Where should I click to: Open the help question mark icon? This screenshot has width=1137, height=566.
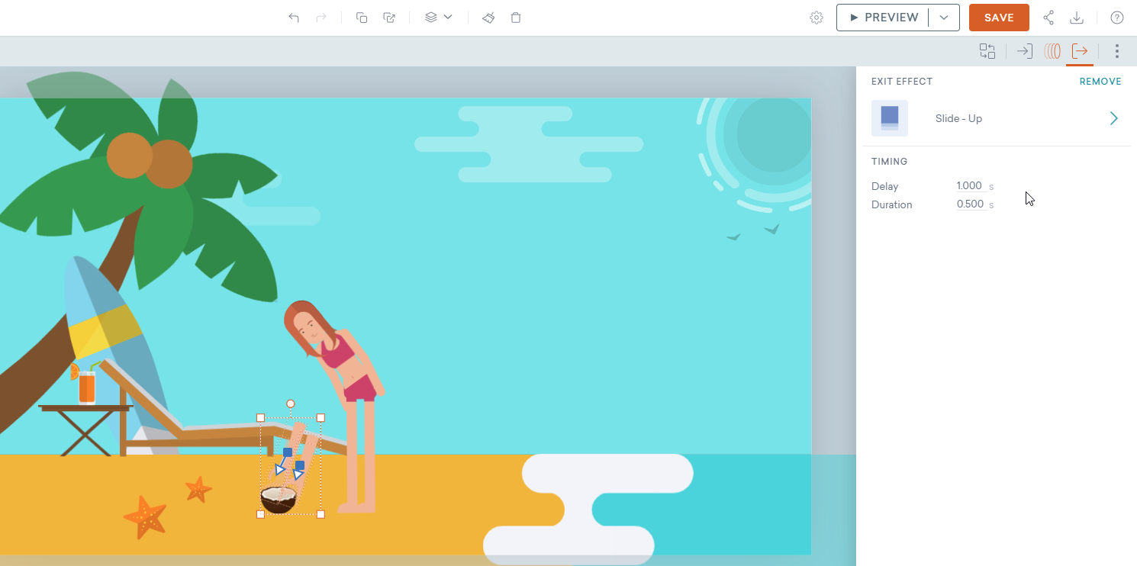1117,18
